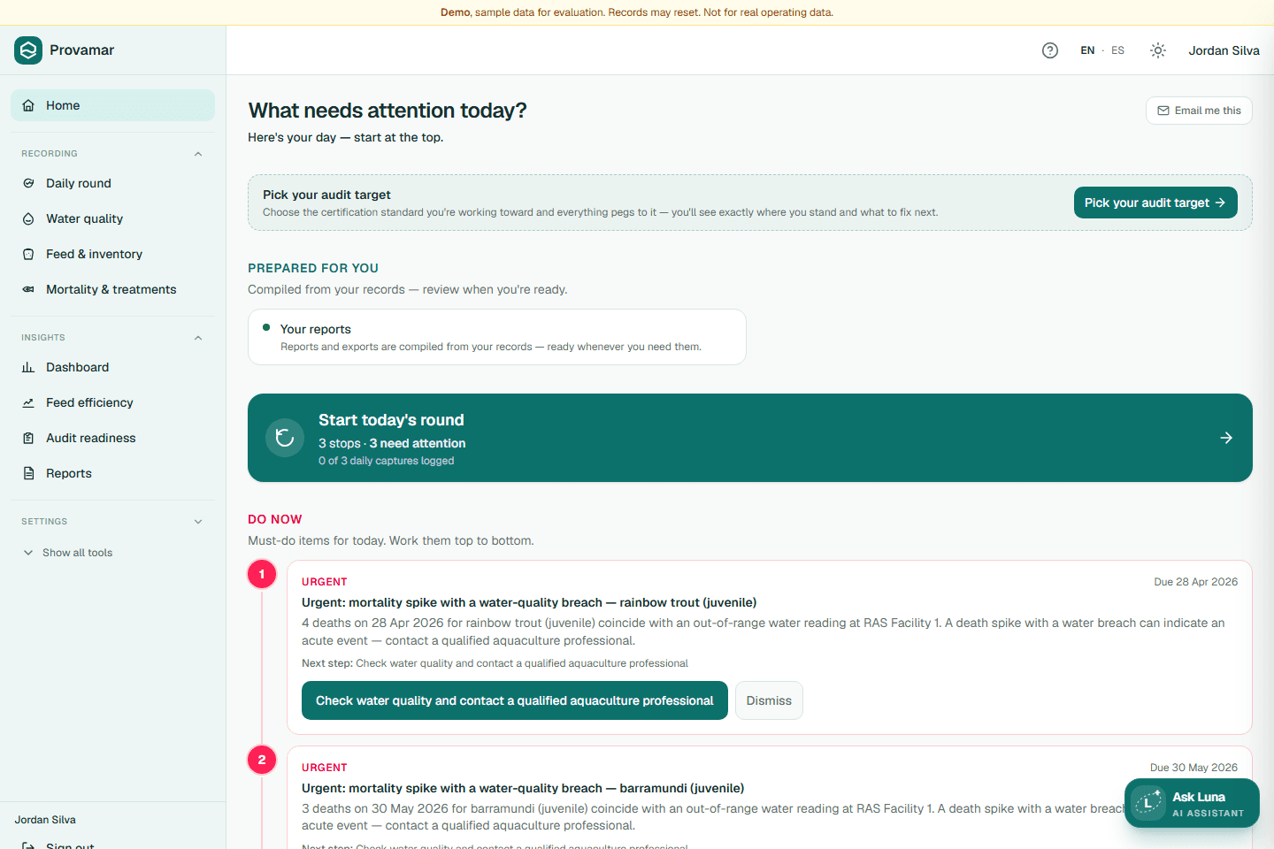Click 'What needs attention today?' heading
This screenshot has height=849, width=1274.
coord(388,111)
